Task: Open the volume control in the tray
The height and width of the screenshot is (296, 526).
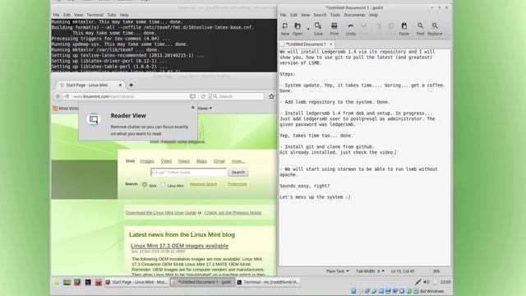Action: pos(427,282)
